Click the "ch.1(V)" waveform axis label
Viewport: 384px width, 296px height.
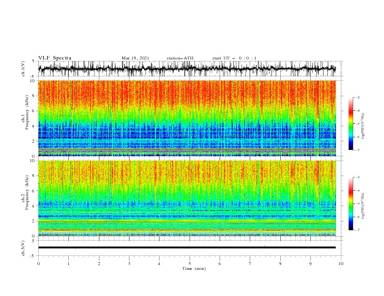23,69
